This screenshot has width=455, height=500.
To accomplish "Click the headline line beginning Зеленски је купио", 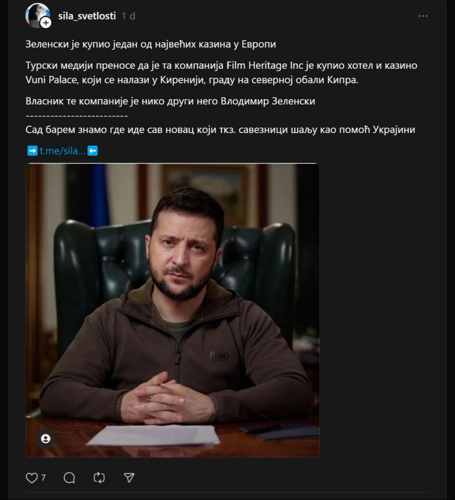I will (150, 44).
